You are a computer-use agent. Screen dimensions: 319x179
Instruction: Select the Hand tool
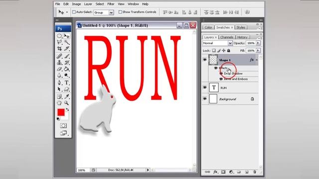(59, 103)
